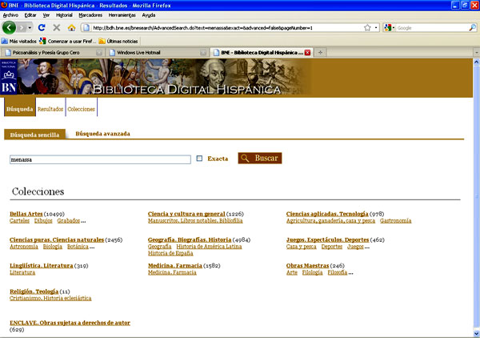Switch to Búsqueda sencilla
The image size is (480, 338).
pyautogui.click(x=34, y=135)
